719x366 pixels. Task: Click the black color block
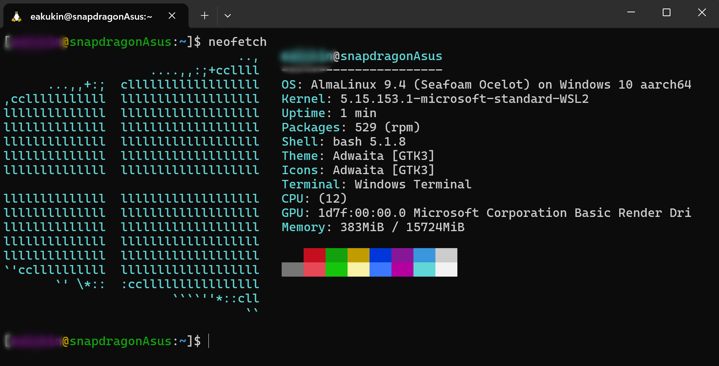coord(292,255)
